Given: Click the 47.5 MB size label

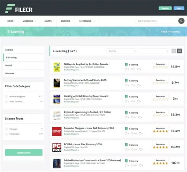Looking at the screenshot, I should [x=175, y=67].
